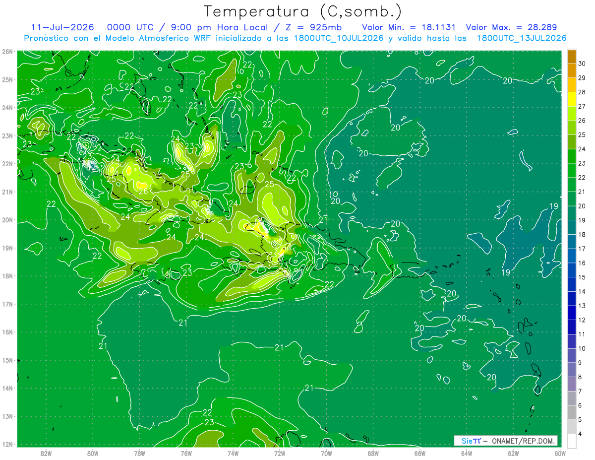This screenshot has width=595, height=460.
Task: Click the '20N' latitude axis label
Action: (7, 220)
